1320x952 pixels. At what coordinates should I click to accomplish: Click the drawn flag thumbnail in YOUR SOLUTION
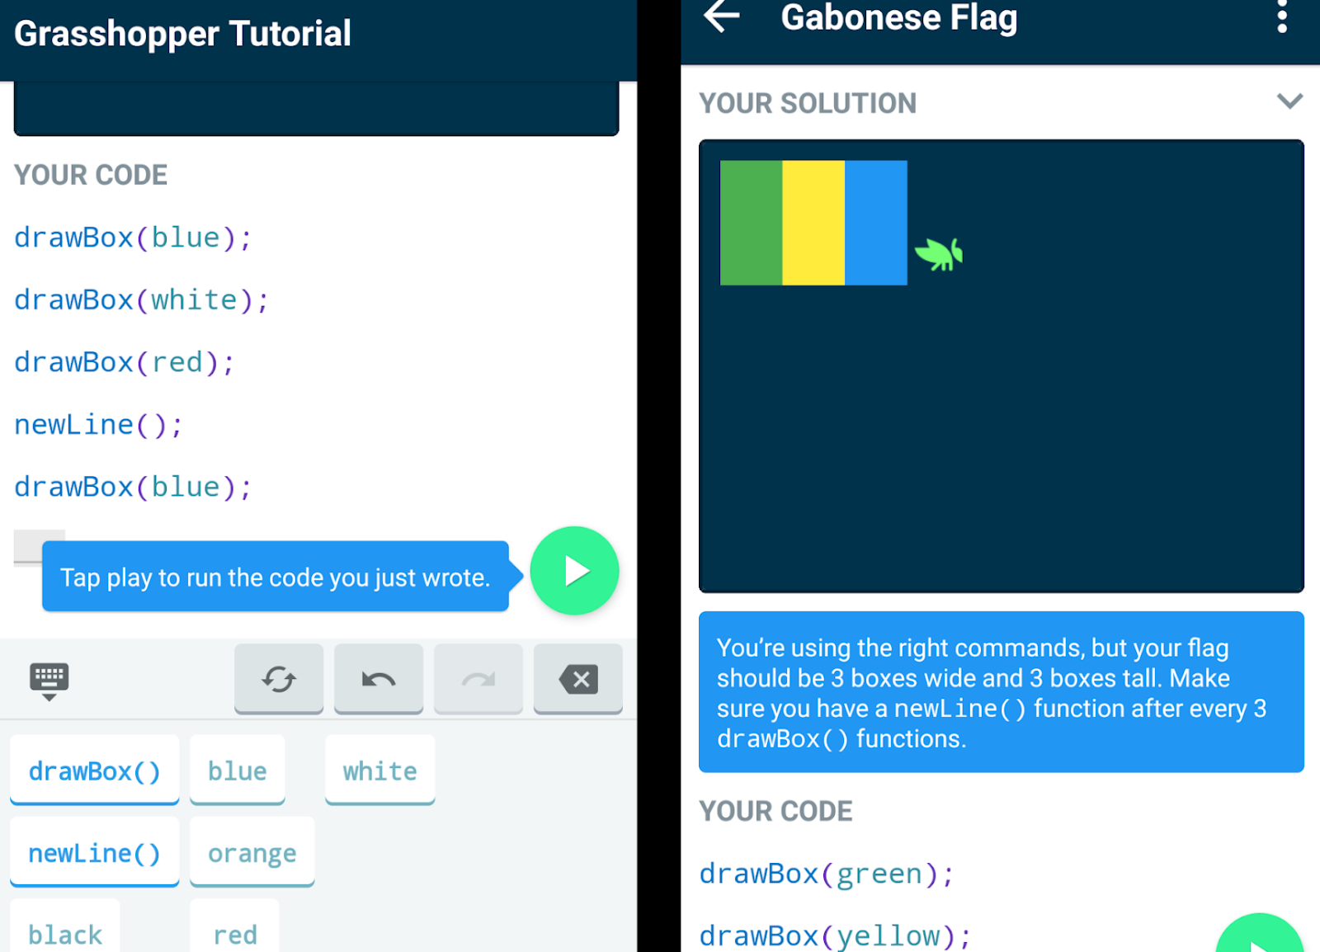point(813,221)
